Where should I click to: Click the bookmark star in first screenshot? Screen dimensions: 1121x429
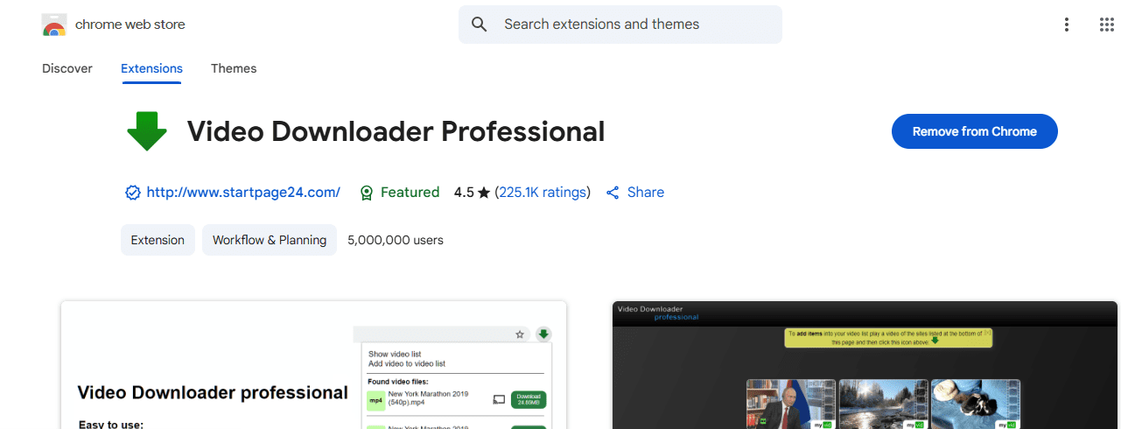coord(520,334)
